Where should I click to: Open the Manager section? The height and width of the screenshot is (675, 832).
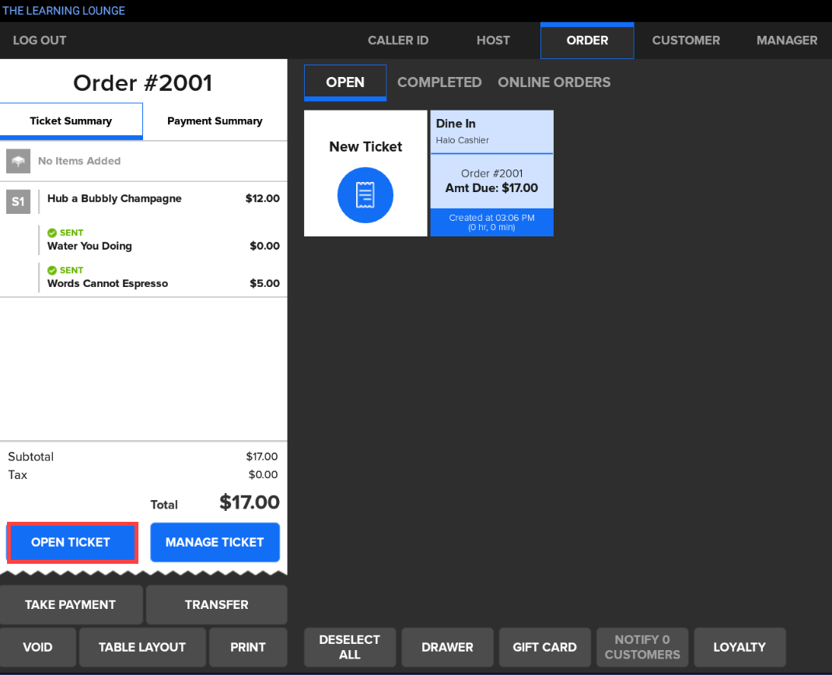(x=787, y=40)
